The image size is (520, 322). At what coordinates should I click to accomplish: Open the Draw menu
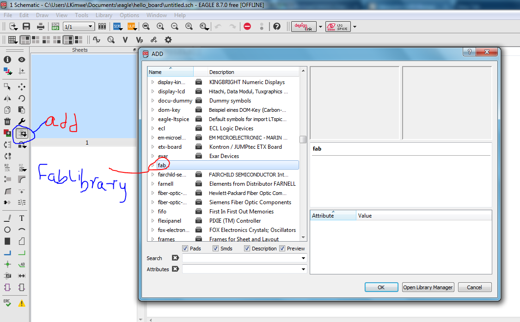[x=42, y=15]
